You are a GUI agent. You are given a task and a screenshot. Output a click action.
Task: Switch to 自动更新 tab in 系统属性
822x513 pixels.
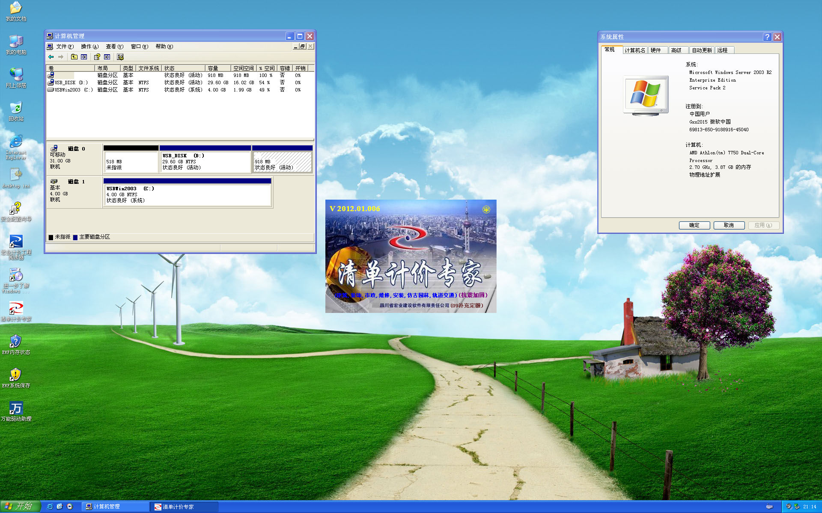click(702, 50)
